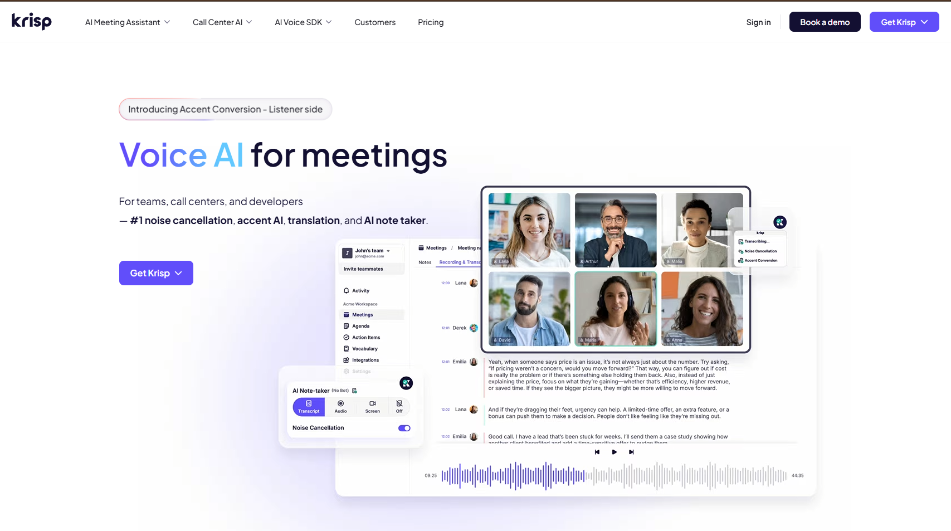Open the Accent Conversion announcement banner
951x531 pixels.
coord(225,109)
